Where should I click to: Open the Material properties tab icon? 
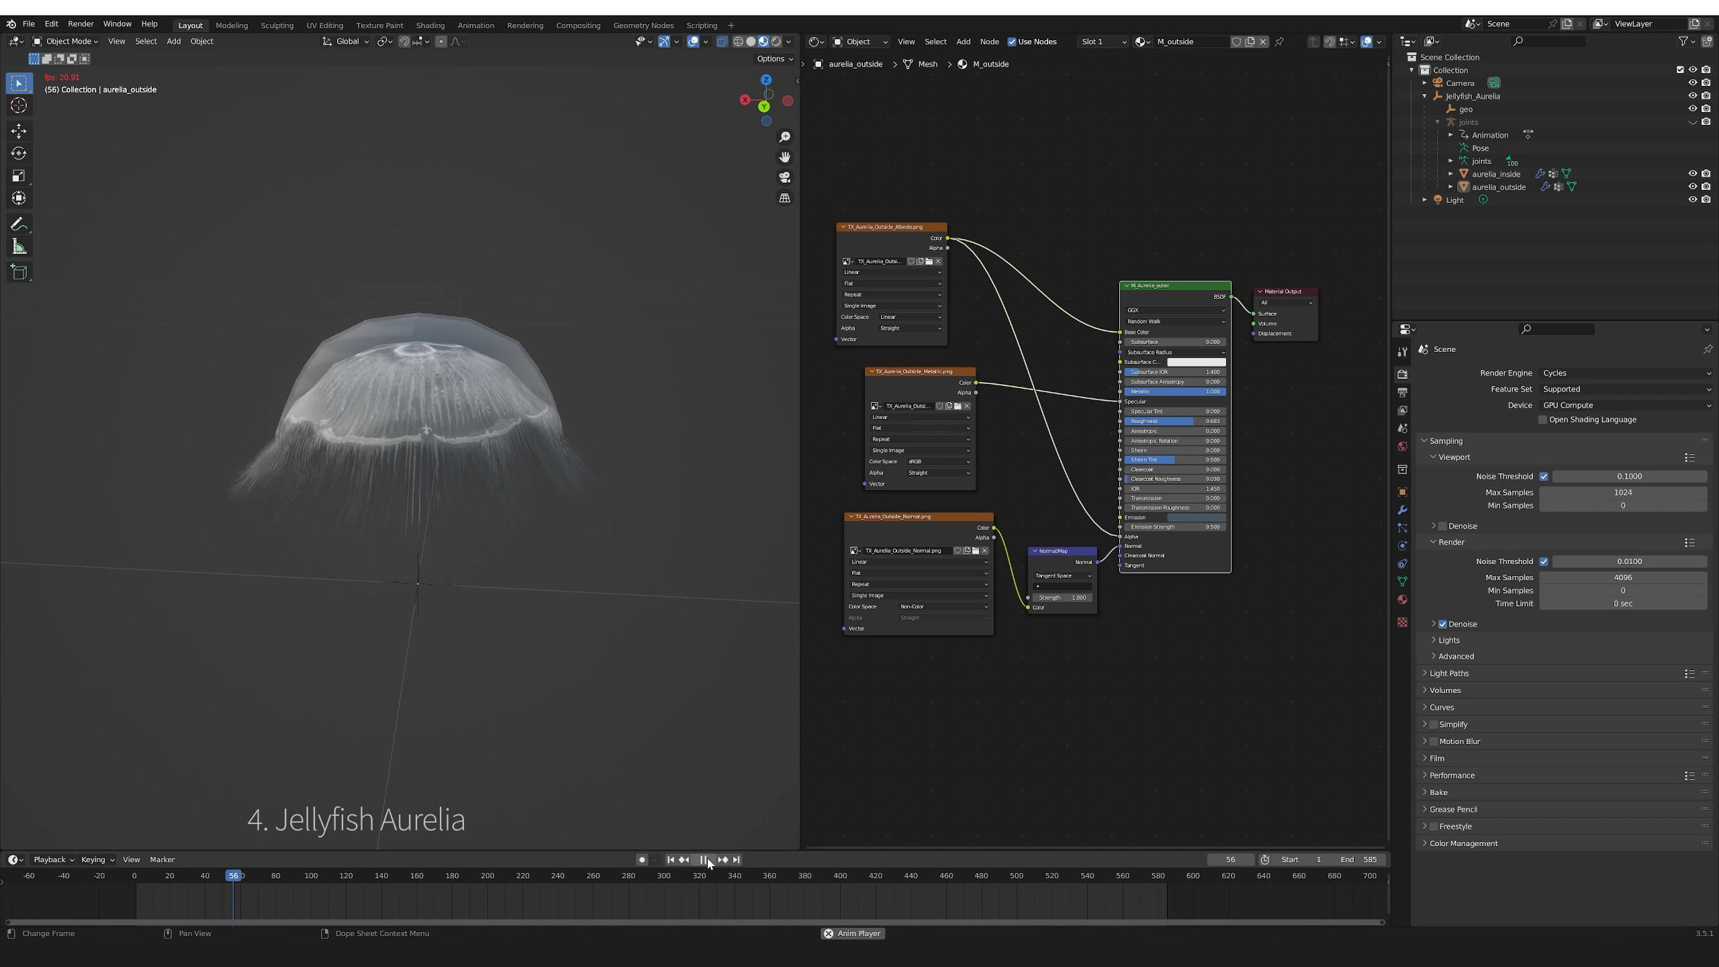coord(1402,600)
